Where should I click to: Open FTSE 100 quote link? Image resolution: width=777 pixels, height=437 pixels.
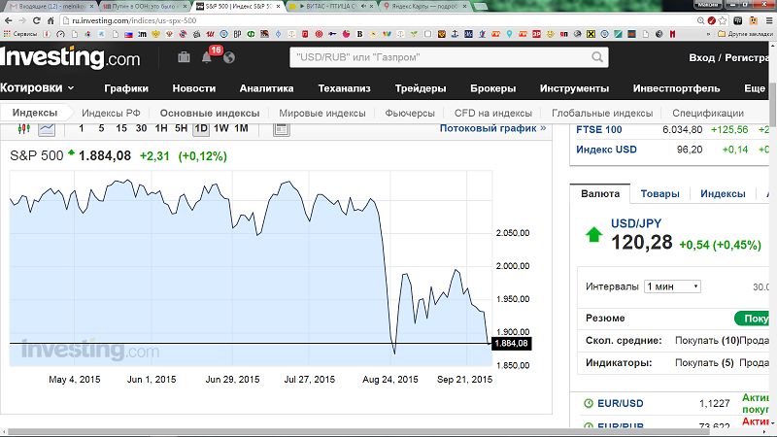pyautogui.click(x=598, y=130)
